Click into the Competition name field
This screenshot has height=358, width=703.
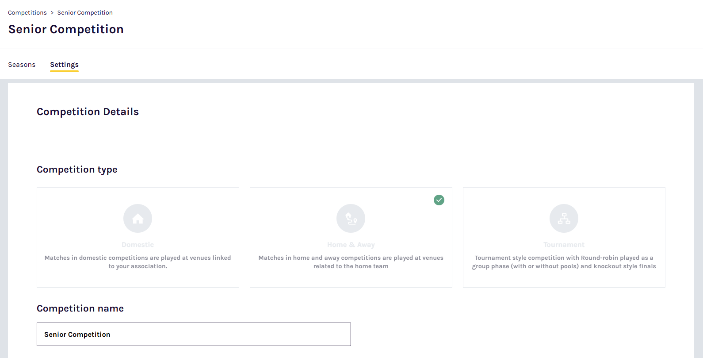pyautogui.click(x=194, y=334)
